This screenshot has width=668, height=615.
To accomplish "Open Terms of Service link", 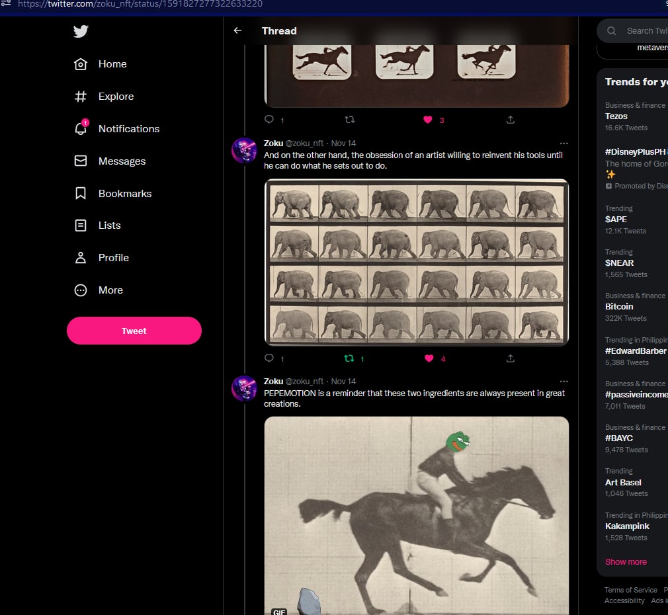I will coord(630,590).
